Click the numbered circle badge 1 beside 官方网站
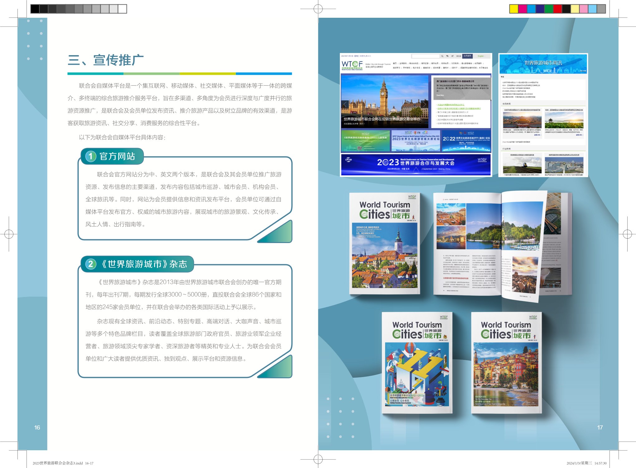 [91, 156]
